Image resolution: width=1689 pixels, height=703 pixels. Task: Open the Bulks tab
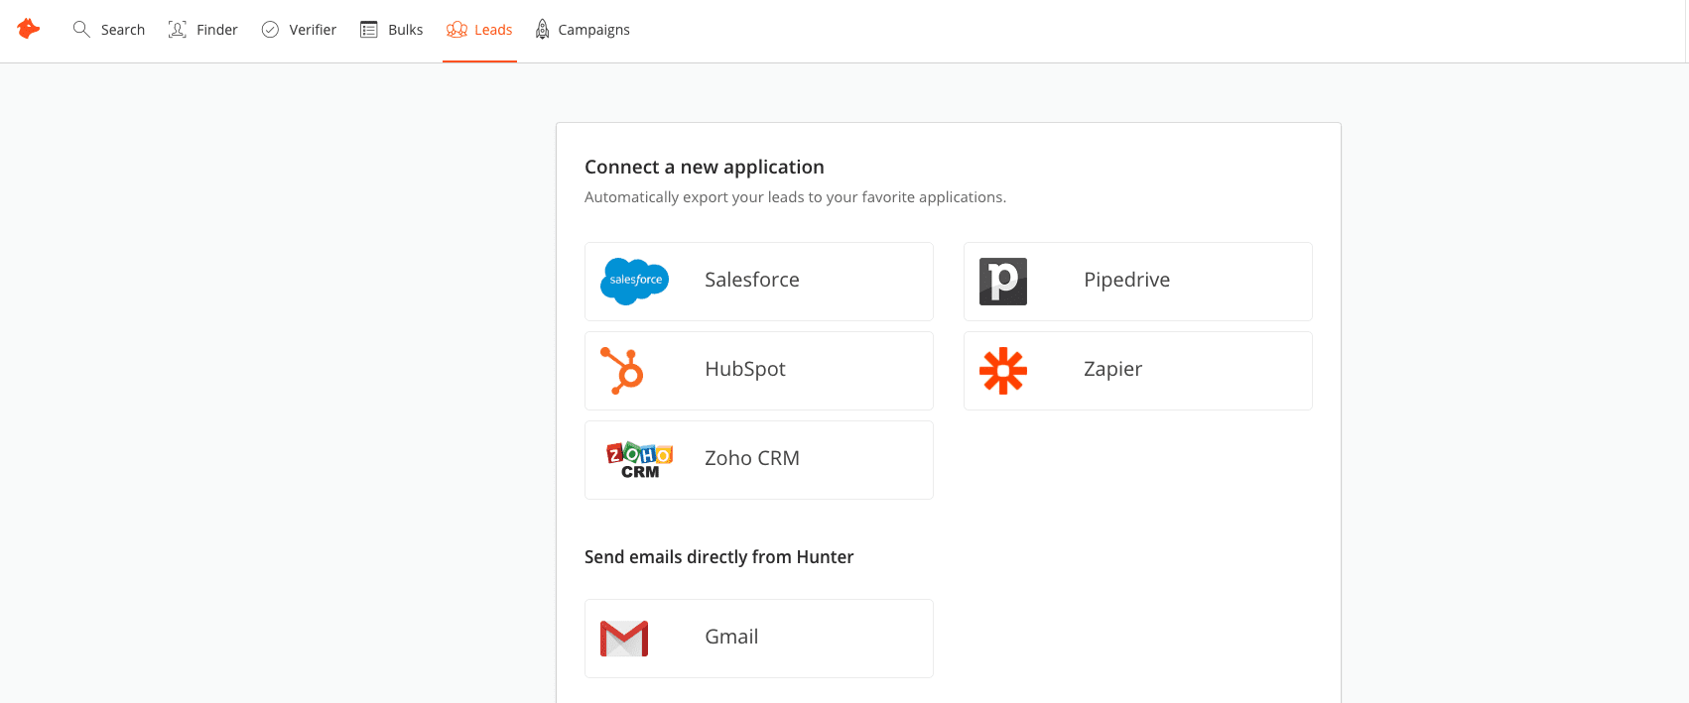[392, 30]
